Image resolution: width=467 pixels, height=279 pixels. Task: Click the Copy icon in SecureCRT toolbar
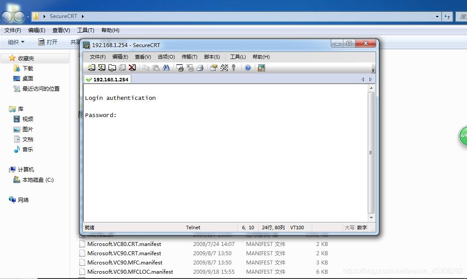click(146, 68)
